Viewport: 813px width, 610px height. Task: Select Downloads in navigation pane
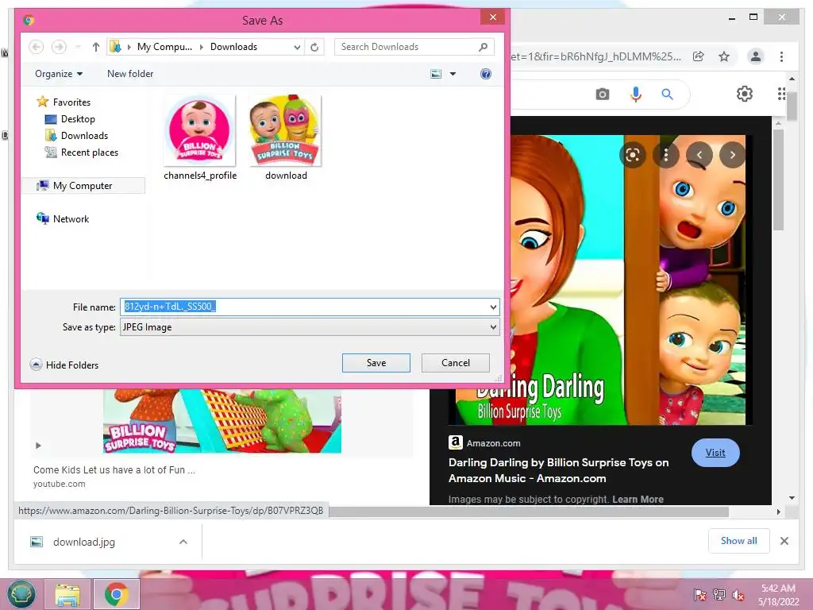point(77,136)
